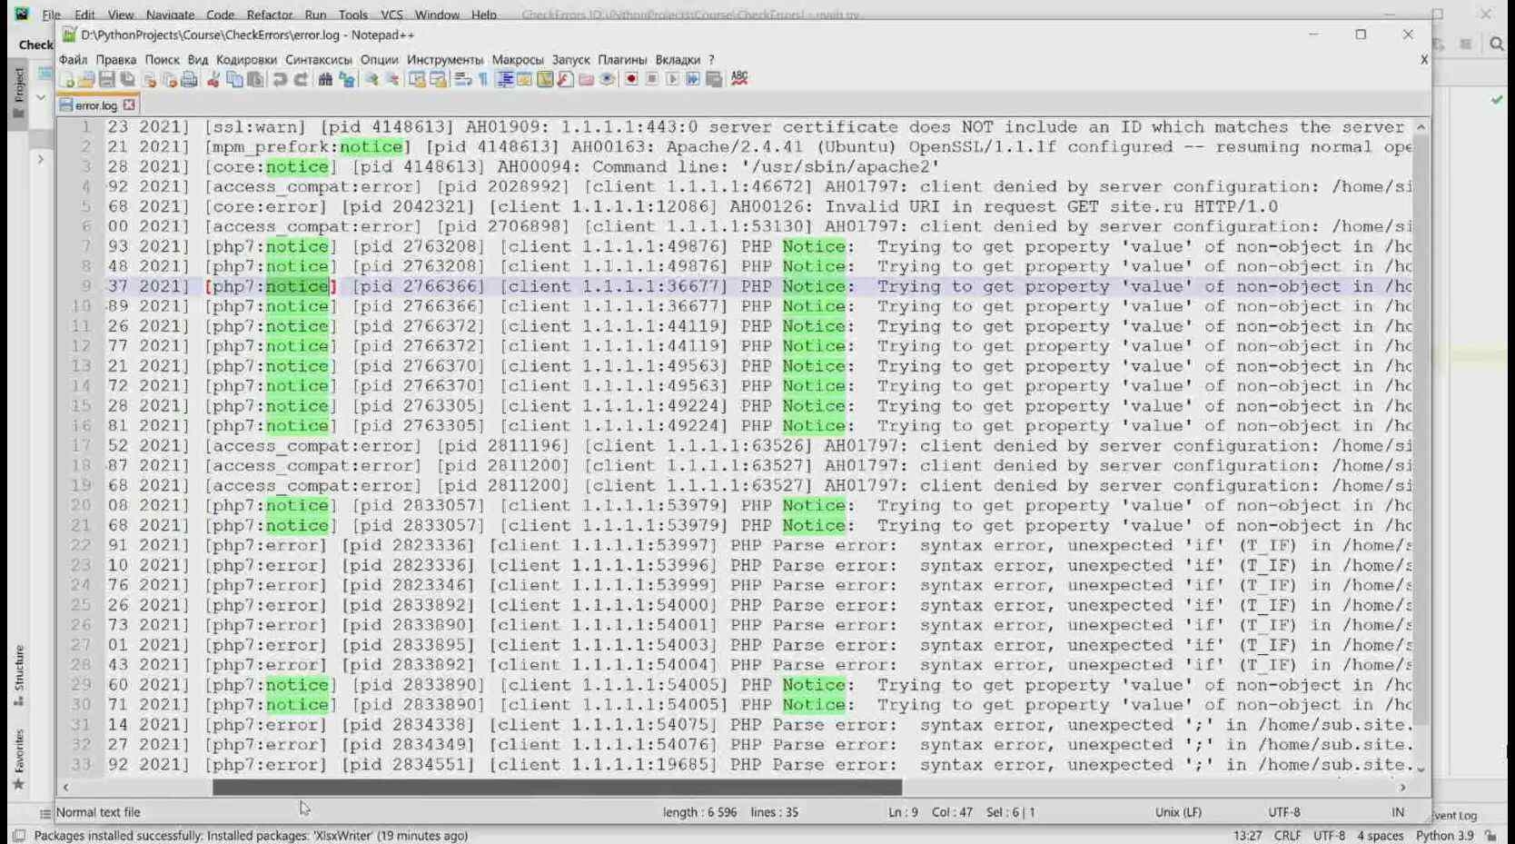Open Find with the binoculars icon
This screenshot has height=844, width=1515.
tap(325, 79)
